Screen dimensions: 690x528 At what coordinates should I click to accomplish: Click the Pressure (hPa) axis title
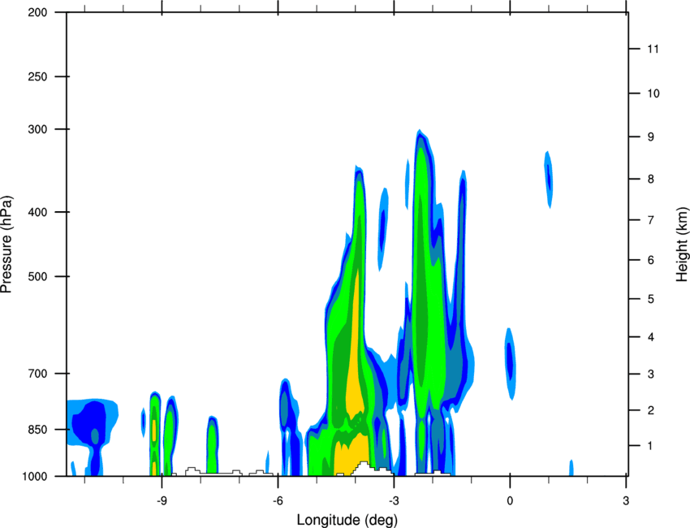tap(6, 245)
